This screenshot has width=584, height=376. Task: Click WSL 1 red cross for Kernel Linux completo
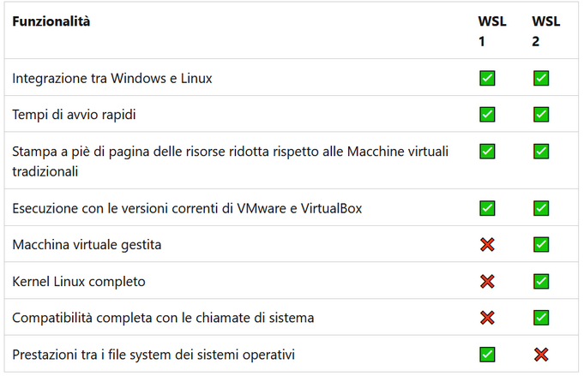click(487, 281)
